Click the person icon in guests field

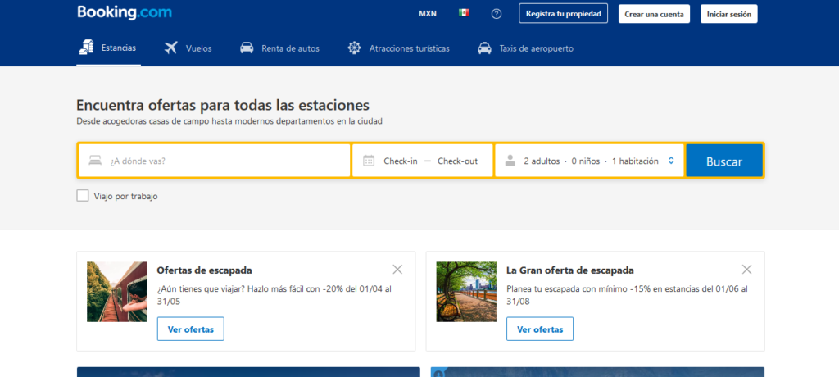pos(510,161)
